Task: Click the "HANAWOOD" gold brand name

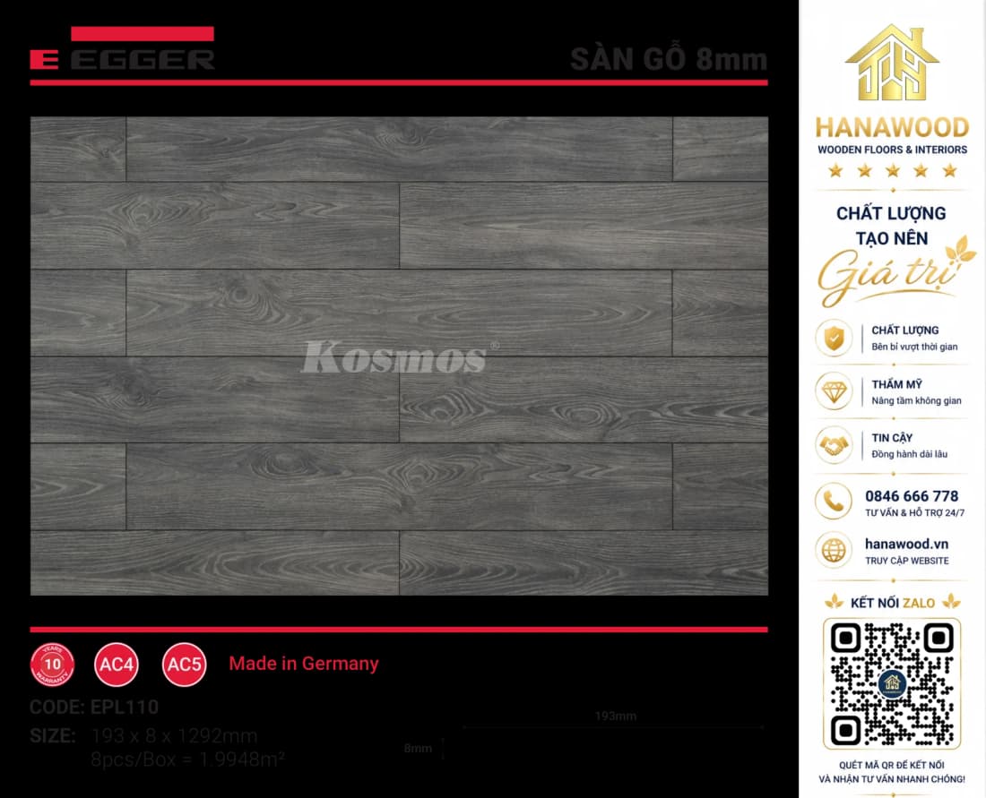Action: [x=892, y=127]
